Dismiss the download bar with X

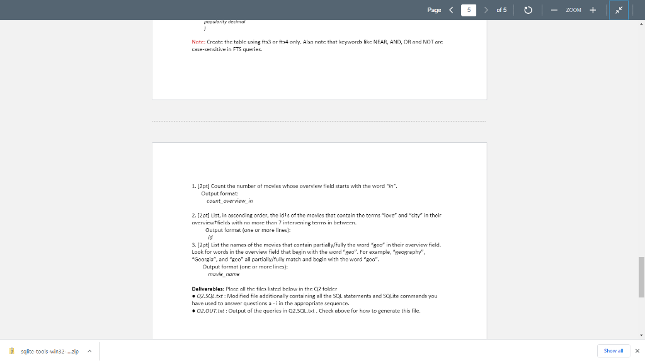click(638, 350)
